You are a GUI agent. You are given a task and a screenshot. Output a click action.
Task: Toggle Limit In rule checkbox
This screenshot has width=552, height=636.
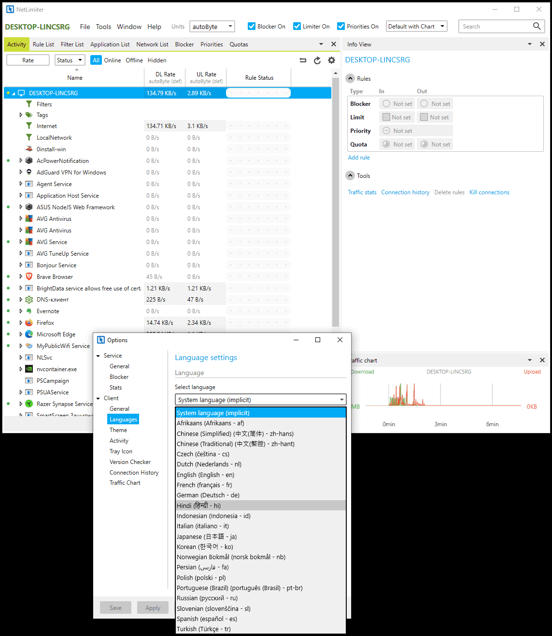386,117
